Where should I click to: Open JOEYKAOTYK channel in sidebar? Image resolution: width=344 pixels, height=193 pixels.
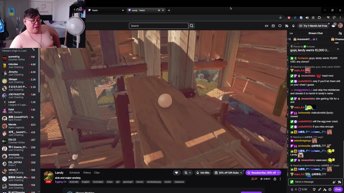pos(20,96)
